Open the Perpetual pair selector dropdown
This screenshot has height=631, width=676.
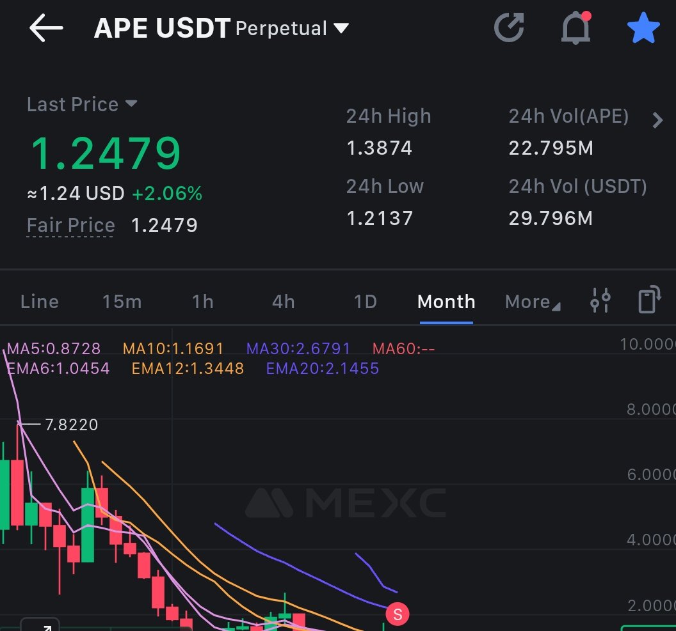(x=289, y=28)
